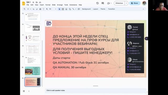Add a new slide with plus icon

pos(28,9)
